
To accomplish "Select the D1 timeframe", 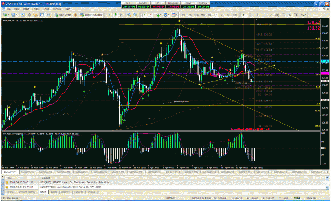I will [222, 15].
